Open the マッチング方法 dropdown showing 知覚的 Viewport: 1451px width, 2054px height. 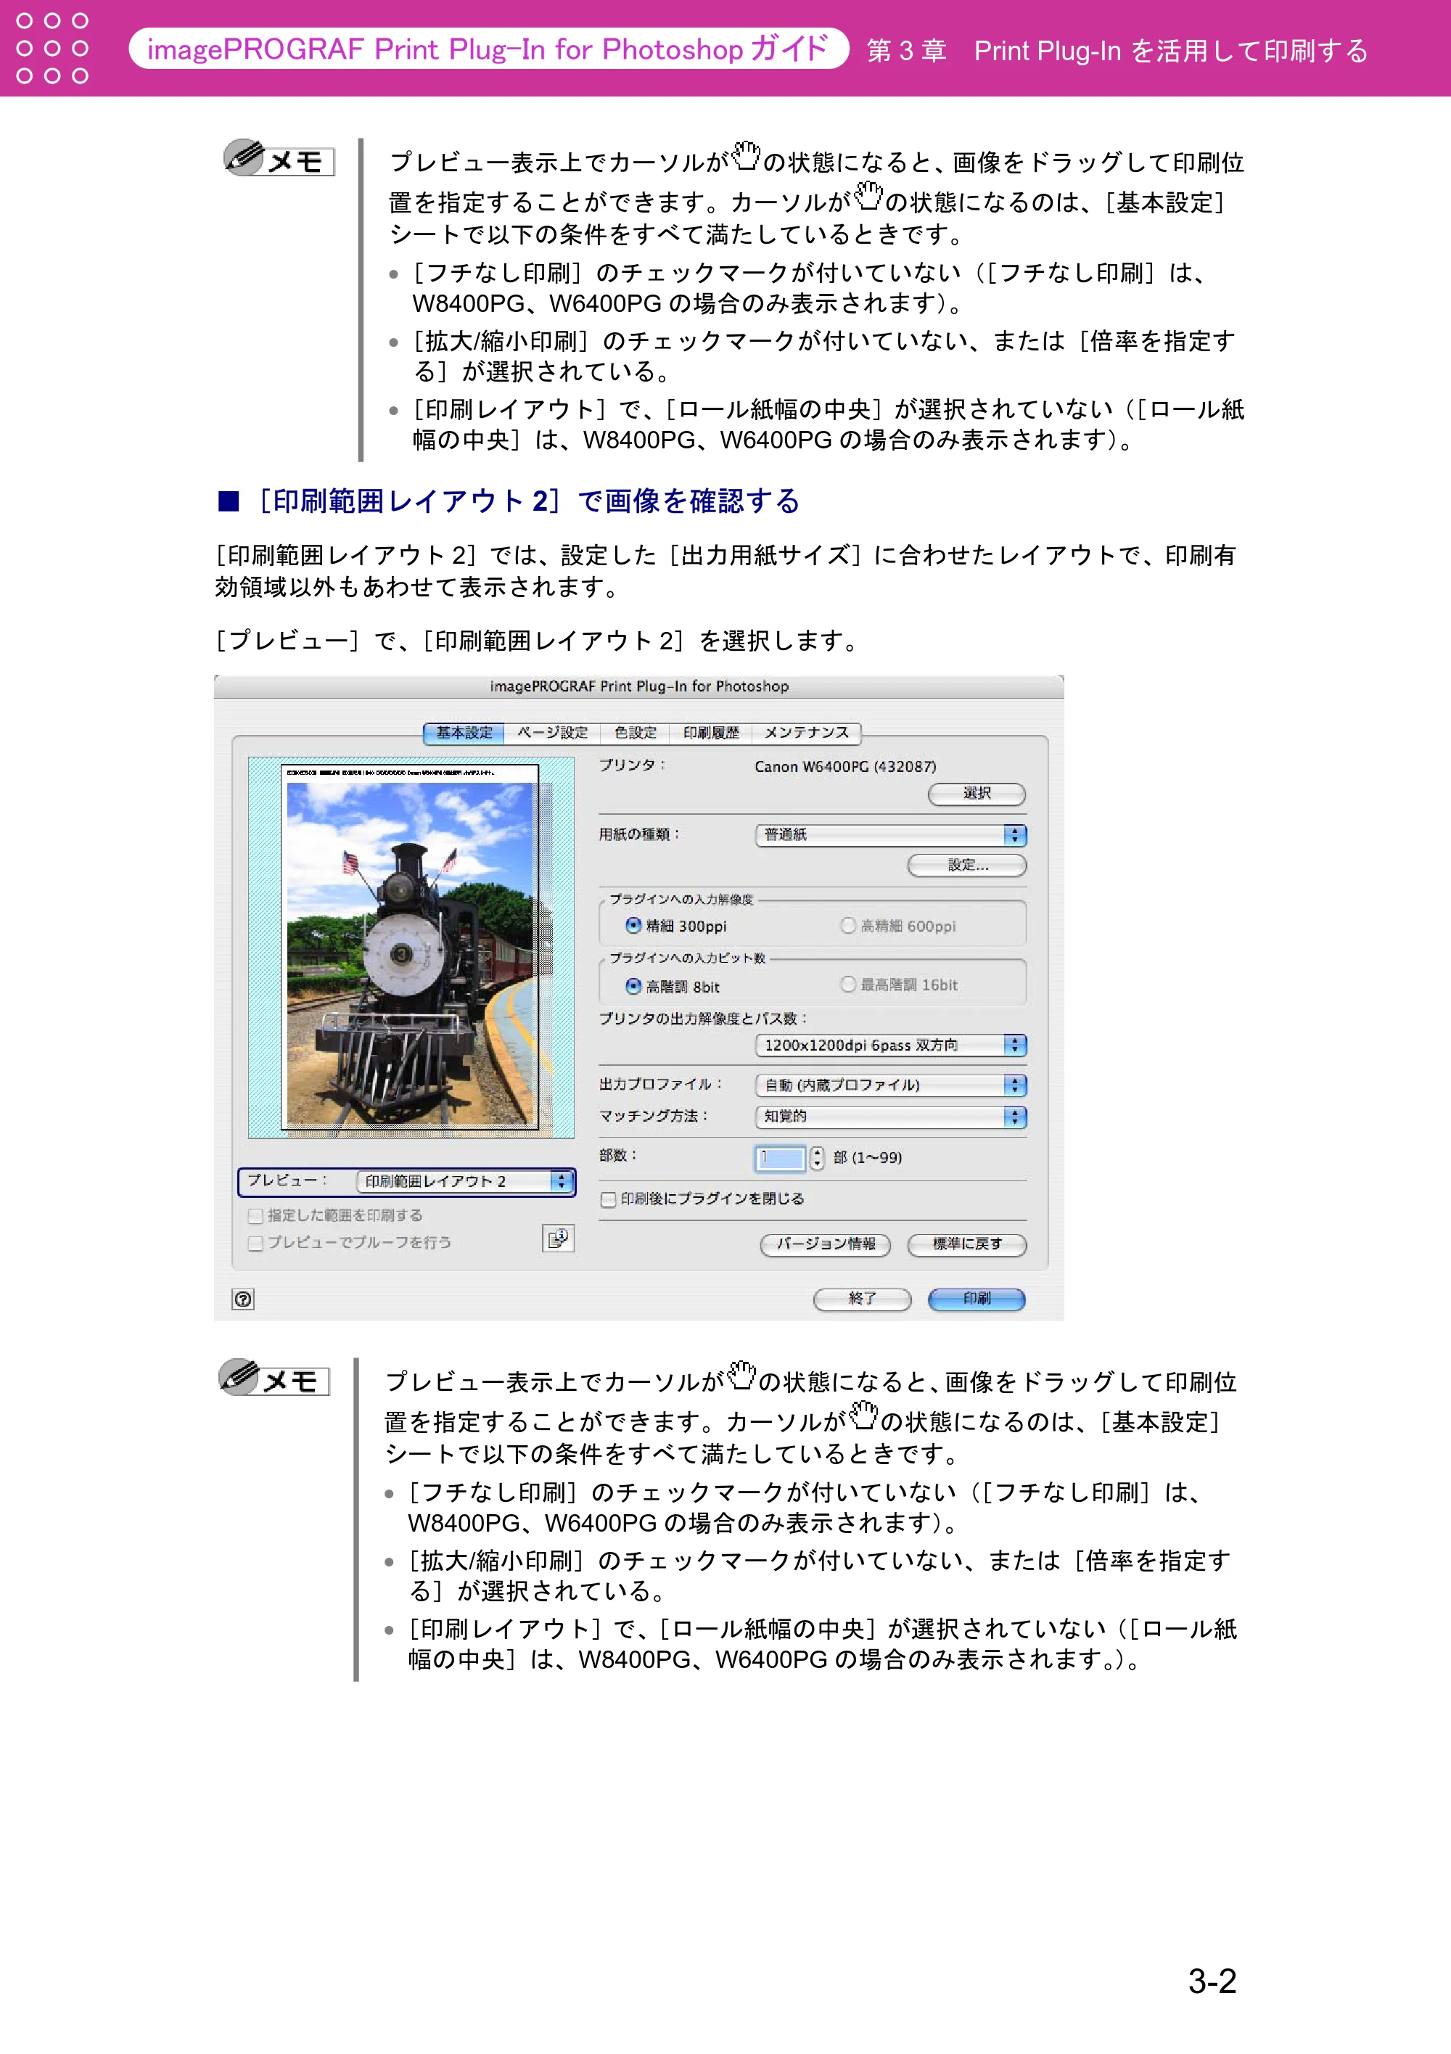(x=890, y=1117)
